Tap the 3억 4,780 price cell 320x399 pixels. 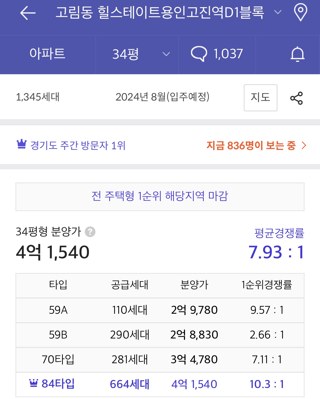[x=194, y=359]
